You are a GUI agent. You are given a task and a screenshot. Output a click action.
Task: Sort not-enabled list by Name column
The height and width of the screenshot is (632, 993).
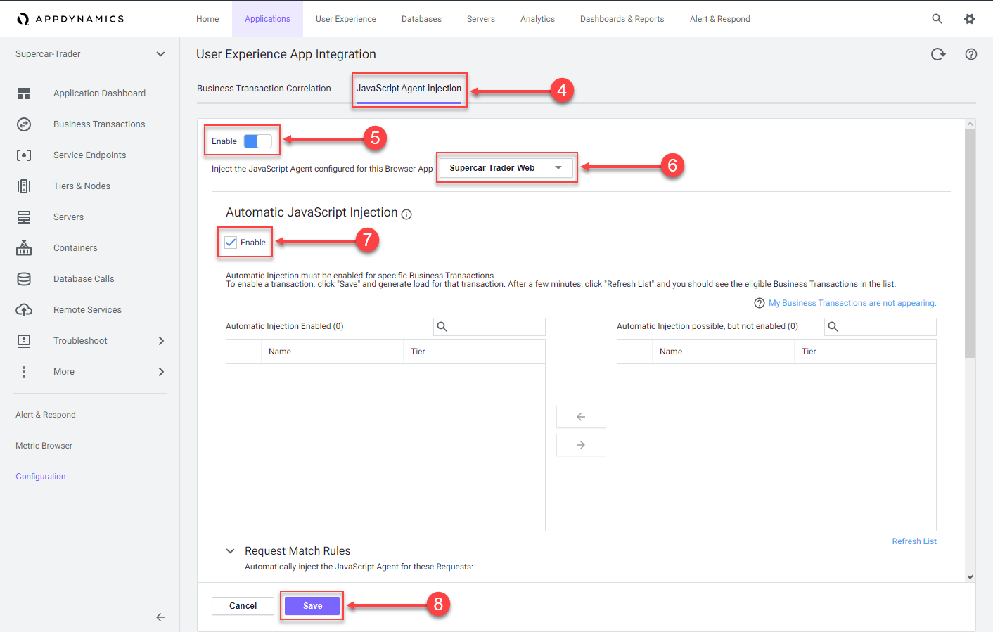pyautogui.click(x=723, y=352)
